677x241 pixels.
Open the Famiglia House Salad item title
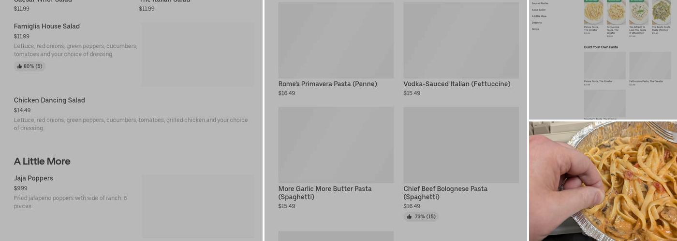(47, 27)
